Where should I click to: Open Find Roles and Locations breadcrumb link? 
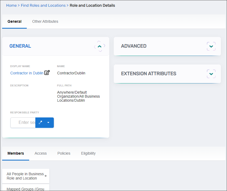(x=43, y=5)
